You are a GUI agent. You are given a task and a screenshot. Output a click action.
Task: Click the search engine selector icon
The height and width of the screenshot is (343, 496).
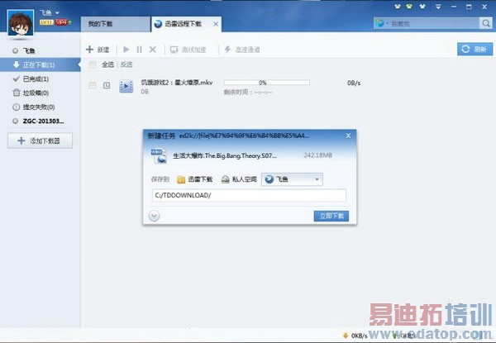click(x=381, y=23)
